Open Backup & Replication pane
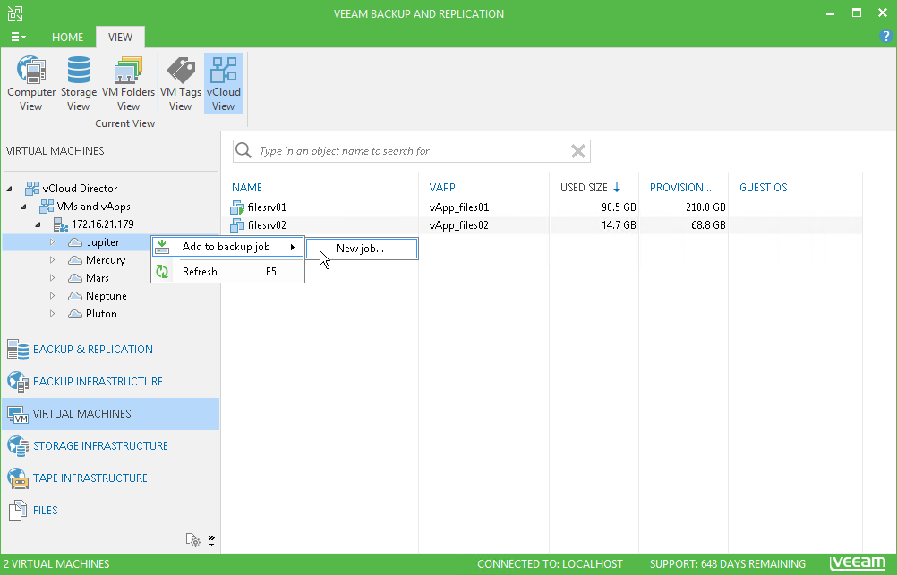 (110, 350)
